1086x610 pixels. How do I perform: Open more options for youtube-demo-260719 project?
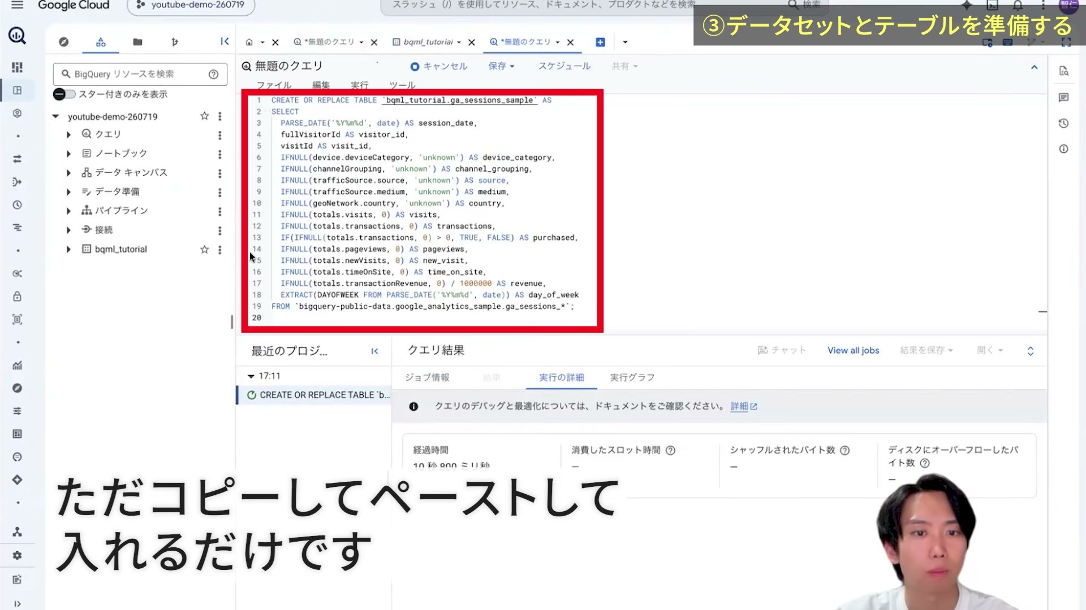[x=220, y=116]
